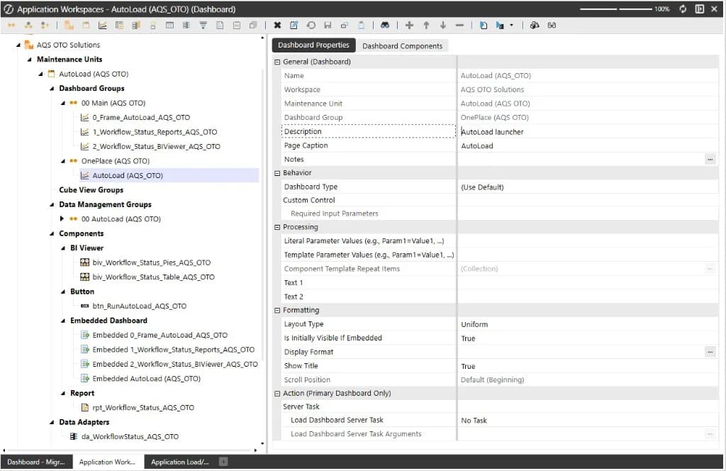The image size is (726, 471).
Task: Expand 00 AutoLoad (AQS OTO) data management group
Action: [62, 218]
